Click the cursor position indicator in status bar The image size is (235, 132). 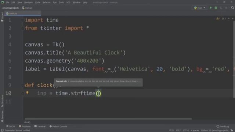pyautogui.click(x=171, y=131)
